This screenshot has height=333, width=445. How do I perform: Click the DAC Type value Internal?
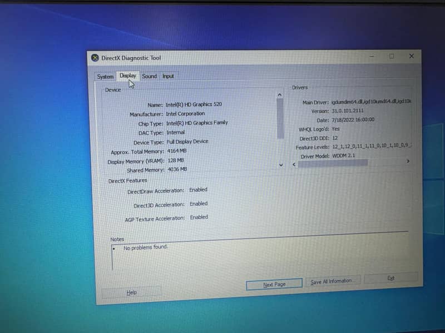pos(175,132)
